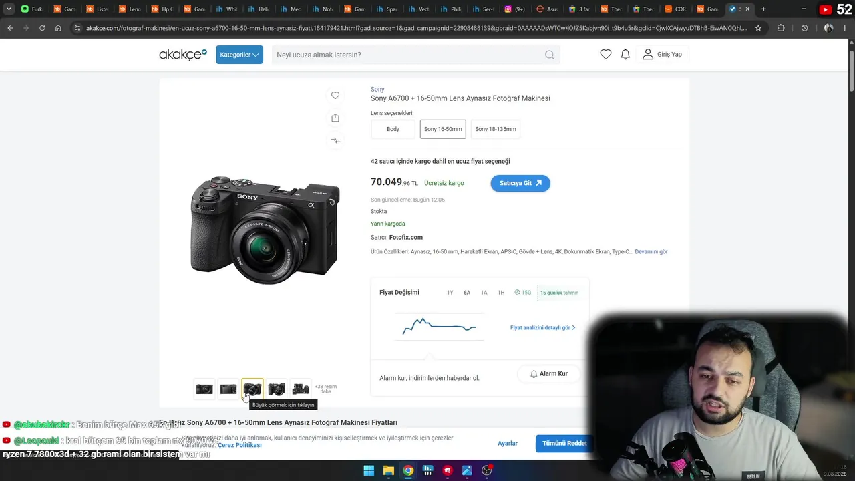Bookmark this page with the star icon
Screen dimensions: 855x481
[x=758, y=28]
